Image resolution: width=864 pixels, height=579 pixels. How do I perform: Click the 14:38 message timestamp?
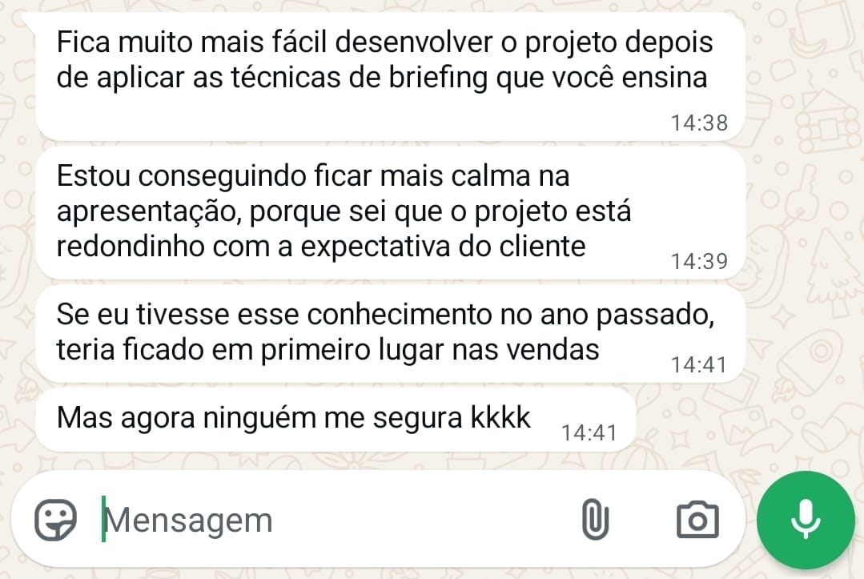pyautogui.click(x=698, y=123)
